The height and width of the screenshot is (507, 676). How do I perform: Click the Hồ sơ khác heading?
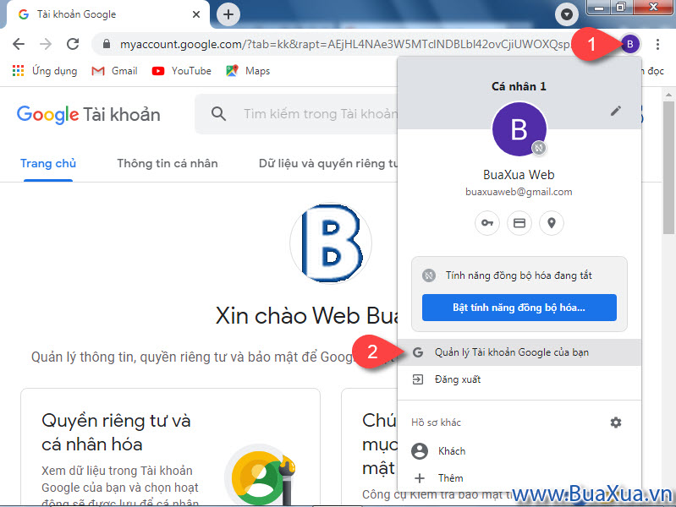436,422
